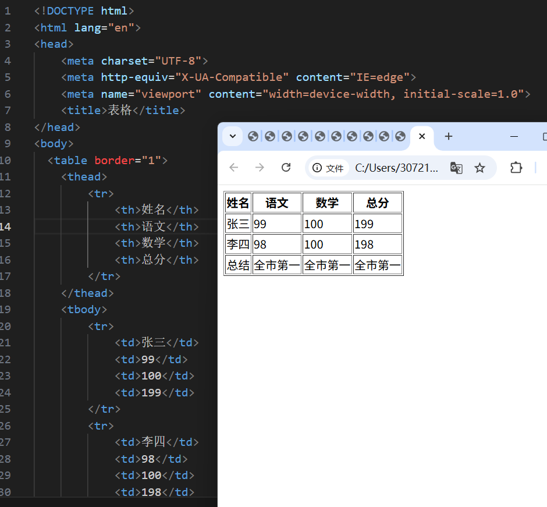
Task: Click the table border="1" line in editor
Action: tap(108, 161)
